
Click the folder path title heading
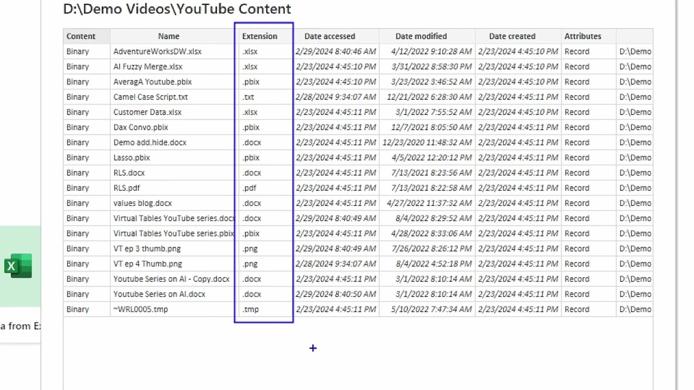[177, 9]
